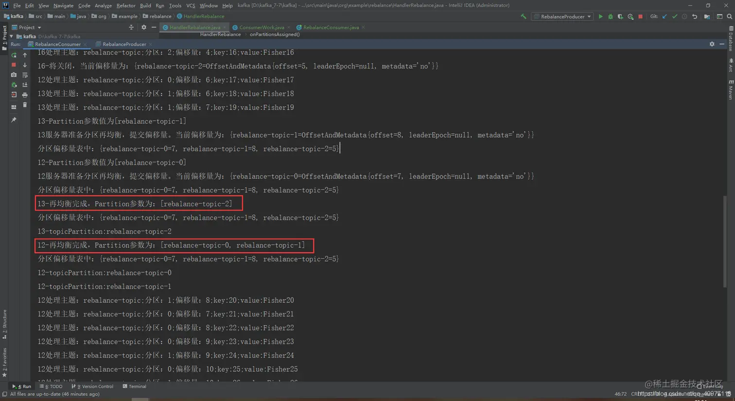Open the Refactor menu
This screenshot has width=735, height=401.
pyautogui.click(x=126, y=5)
